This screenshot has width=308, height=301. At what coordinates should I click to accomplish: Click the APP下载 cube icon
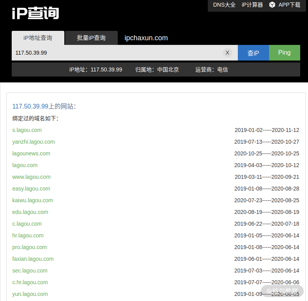coord(272,5)
